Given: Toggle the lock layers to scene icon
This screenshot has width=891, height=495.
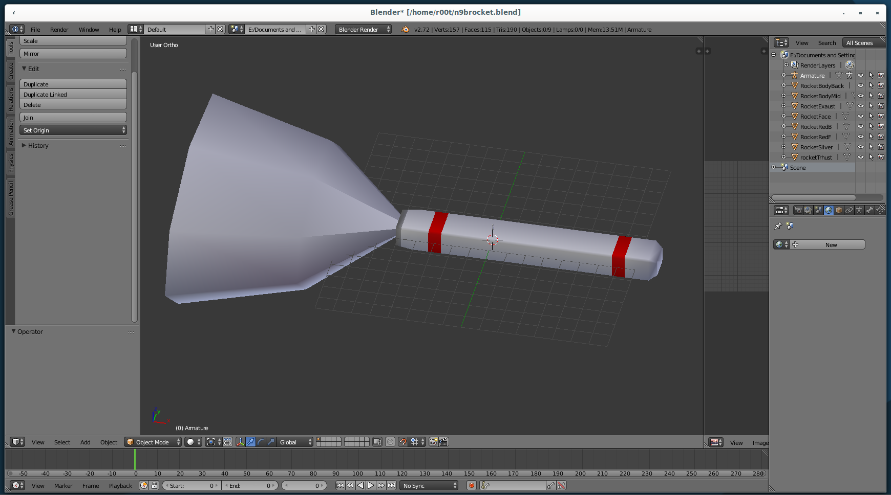Looking at the screenshot, I should [377, 442].
